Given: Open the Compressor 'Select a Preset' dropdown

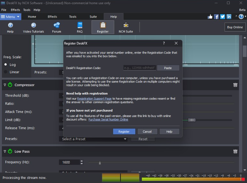Looking at the screenshot, I should [x=93, y=139].
